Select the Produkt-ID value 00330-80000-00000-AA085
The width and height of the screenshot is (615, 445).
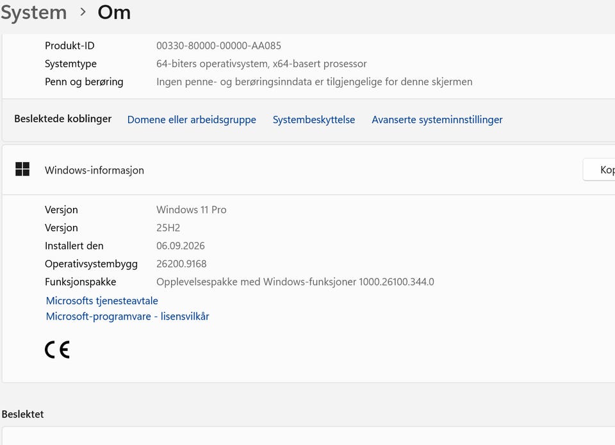click(x=219, y=46)
